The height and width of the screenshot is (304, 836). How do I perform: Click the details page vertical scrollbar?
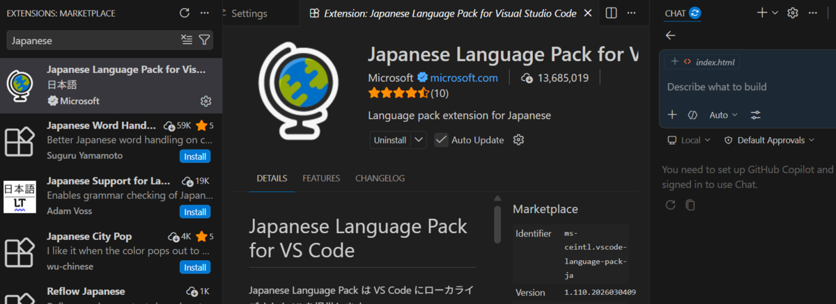[497, 224]
